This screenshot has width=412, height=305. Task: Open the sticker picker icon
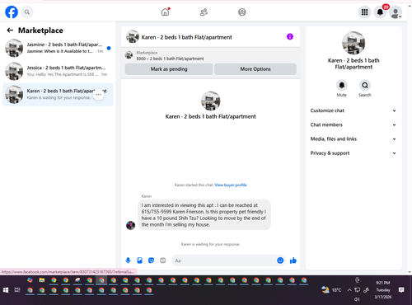(151, 260)
